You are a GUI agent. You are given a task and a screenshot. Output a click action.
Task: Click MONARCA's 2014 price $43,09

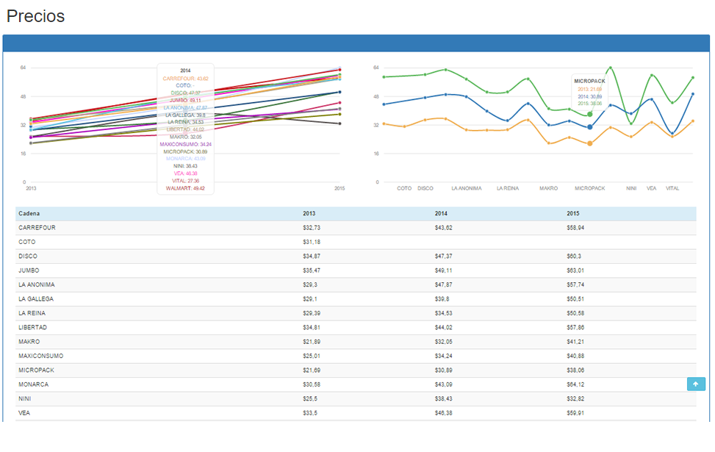point(444,384)
